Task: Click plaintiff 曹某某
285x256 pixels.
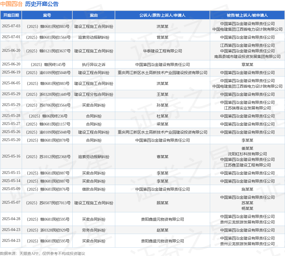Action: click(x=163, y=157)
